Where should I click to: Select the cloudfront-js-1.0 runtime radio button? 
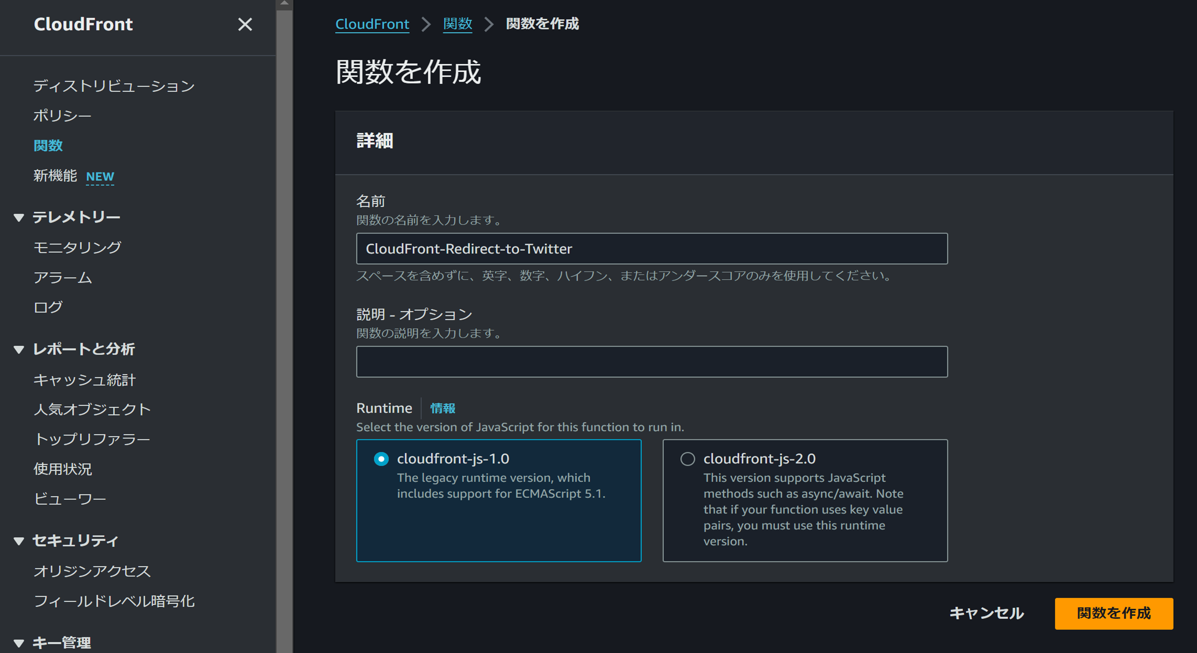[x=381, y=459]
